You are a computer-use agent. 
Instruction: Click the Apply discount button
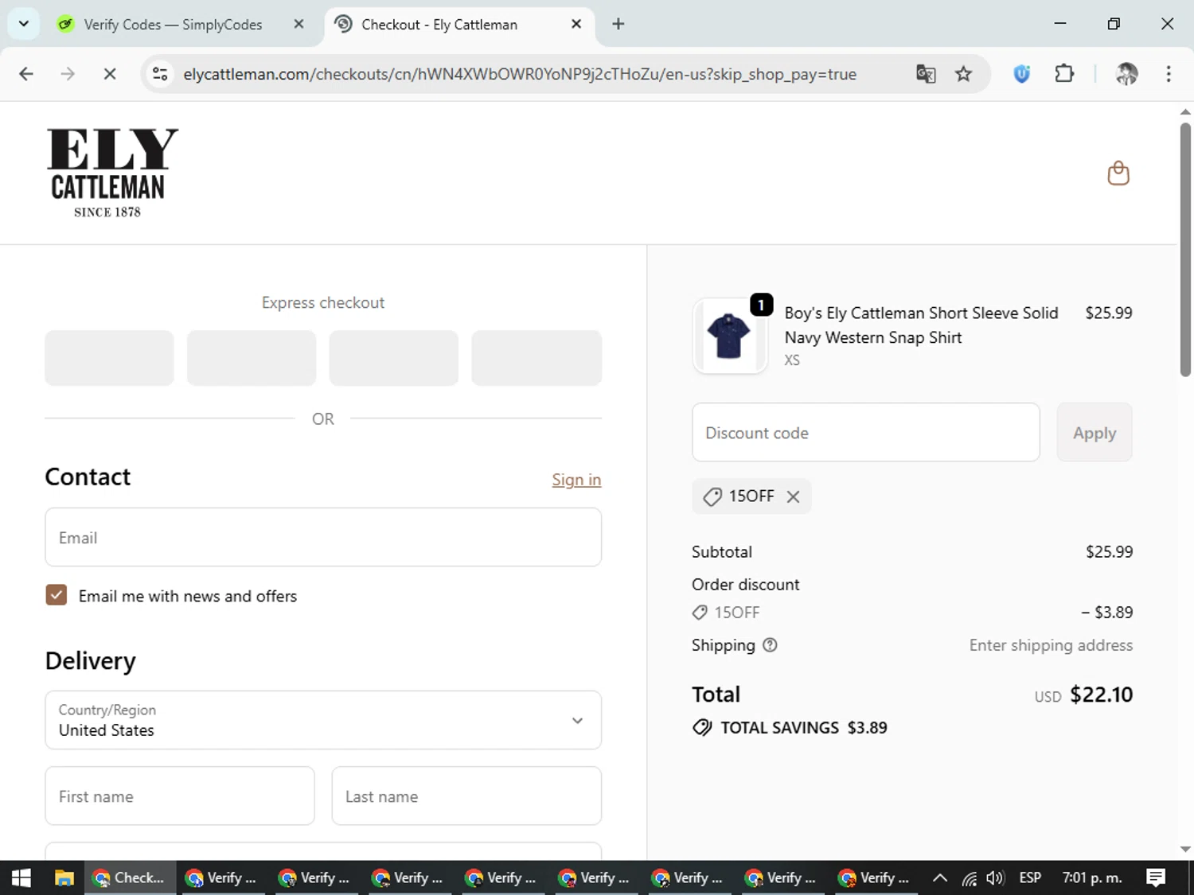[x=1094, y=433]
